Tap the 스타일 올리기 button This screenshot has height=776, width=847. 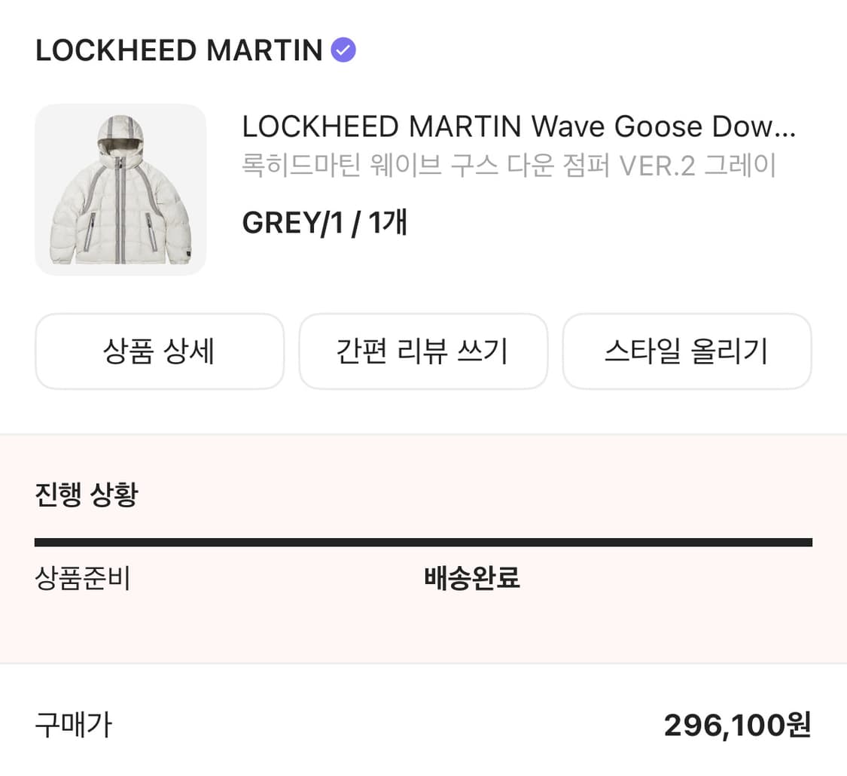pos(687,351)
